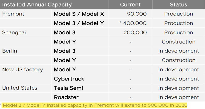Screen dimensions: 205x109
Task: Click the "Model 3 / Model Y" table cell
Action: (79, 23)
